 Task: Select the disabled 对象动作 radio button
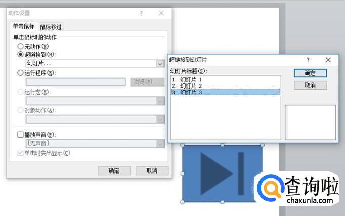pyautogui.click(x=20, y=110)
